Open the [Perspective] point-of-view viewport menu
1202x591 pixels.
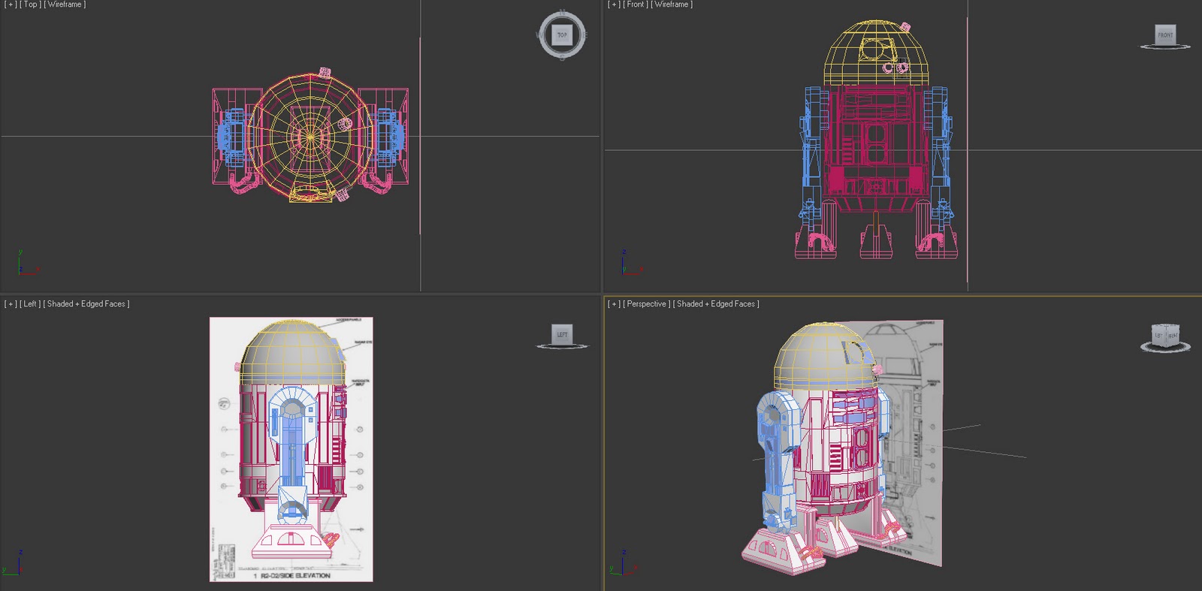click(x=647, y=304)
